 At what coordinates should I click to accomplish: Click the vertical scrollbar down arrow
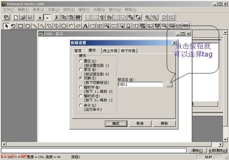(x=225, y=139)
